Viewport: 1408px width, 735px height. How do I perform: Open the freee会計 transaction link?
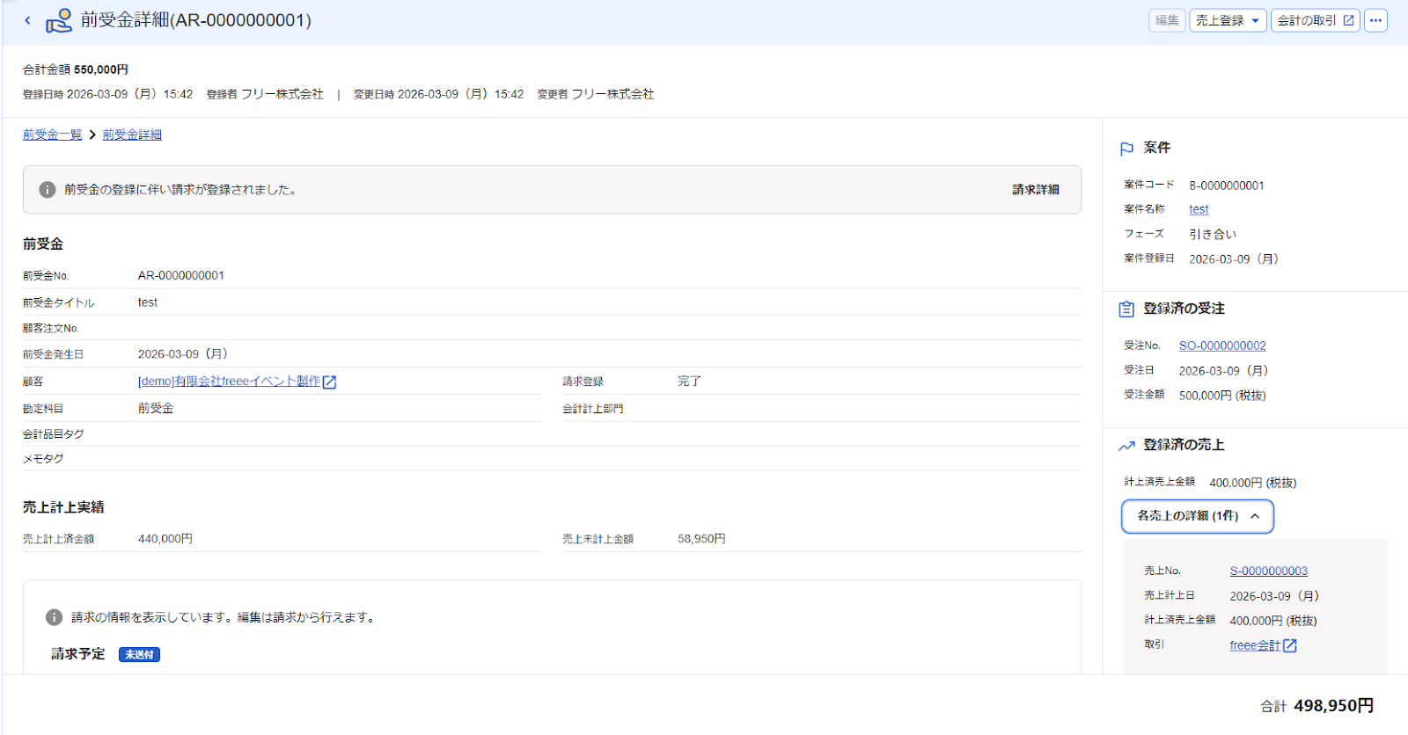1255,645
